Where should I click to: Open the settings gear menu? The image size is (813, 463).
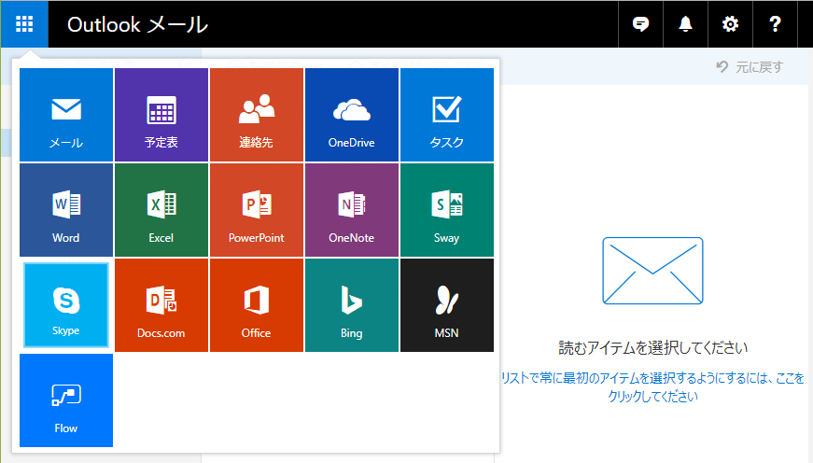(x=730, y=24)
